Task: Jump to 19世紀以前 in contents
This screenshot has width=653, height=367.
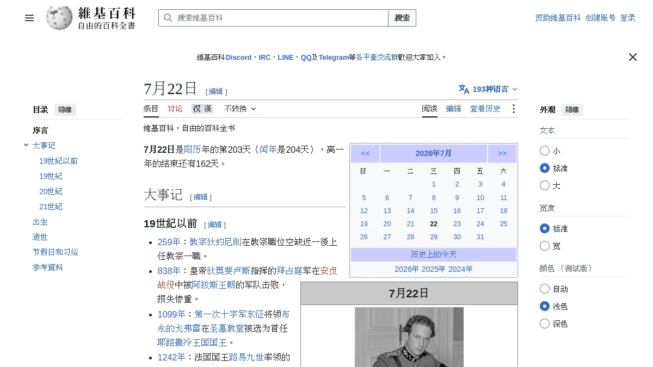Action: click(x=58, y=161)
